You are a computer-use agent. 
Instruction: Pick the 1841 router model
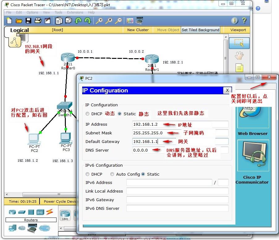(x=65, y=215)
